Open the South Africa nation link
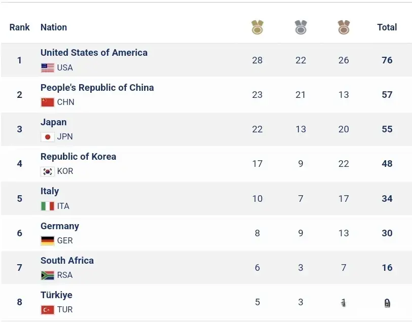412x322 pixels. pyautogui.click(x=67, y=261)
